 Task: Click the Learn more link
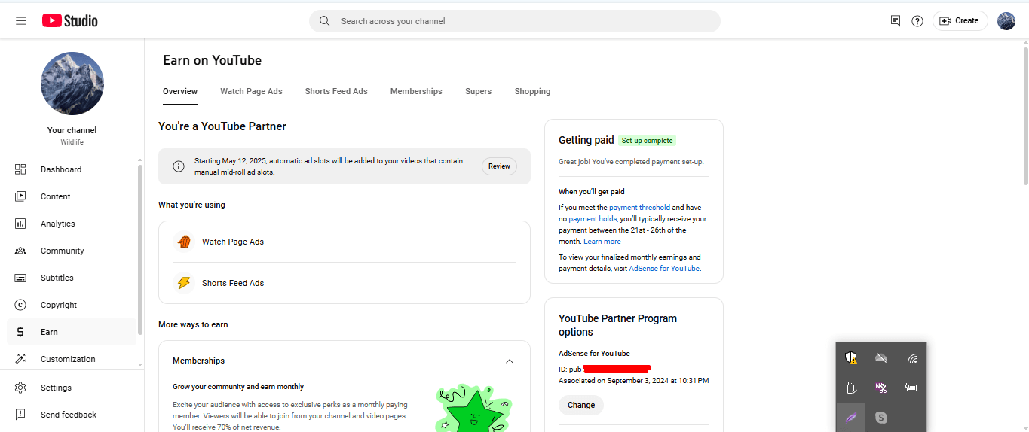click(x=602, y=242)
